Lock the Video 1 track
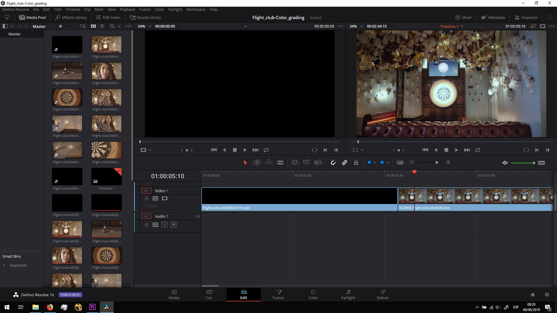 [x=147, y=199]
